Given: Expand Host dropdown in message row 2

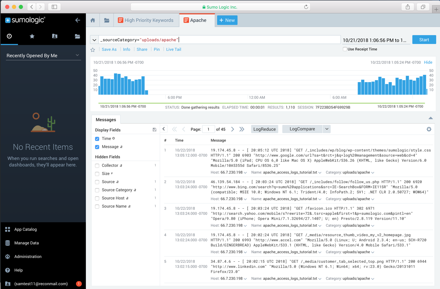Looking at the screenshot, I should pyautogui.click(x=245, y=199).
